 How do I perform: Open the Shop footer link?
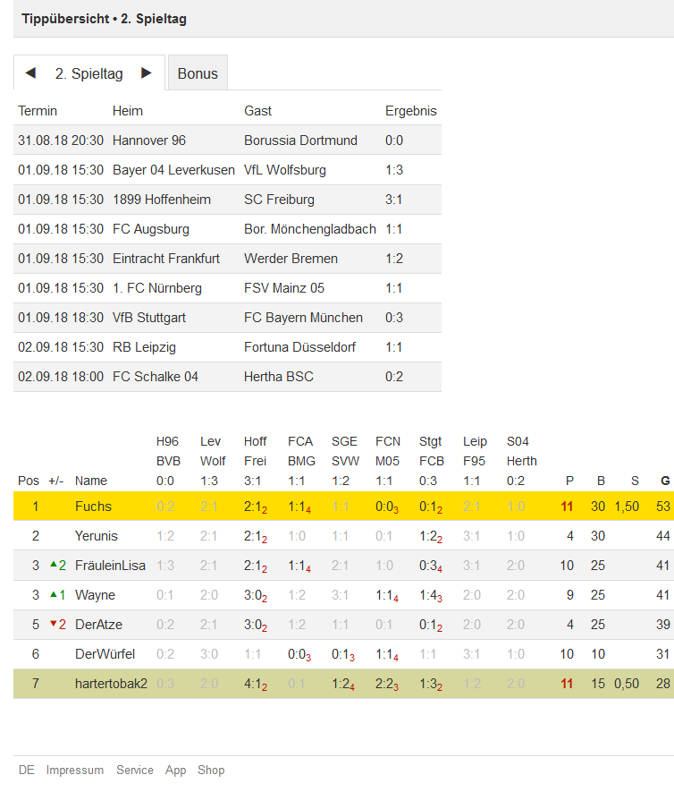(211, 770)
